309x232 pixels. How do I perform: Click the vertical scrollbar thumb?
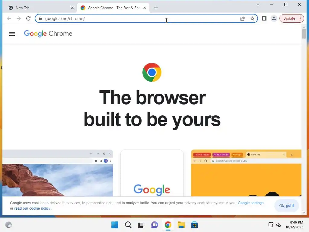304,34
